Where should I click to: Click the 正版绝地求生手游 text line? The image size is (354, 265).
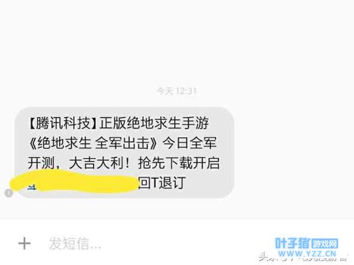(154, 123)
